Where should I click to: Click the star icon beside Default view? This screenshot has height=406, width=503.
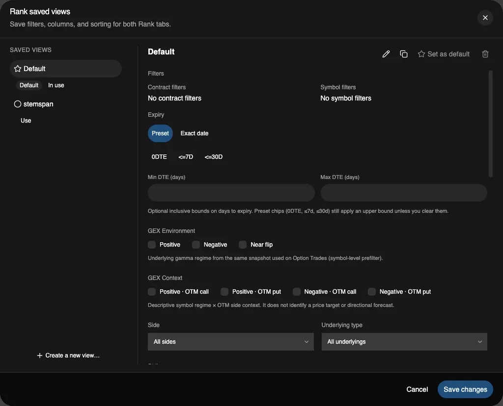pos(18,69)
